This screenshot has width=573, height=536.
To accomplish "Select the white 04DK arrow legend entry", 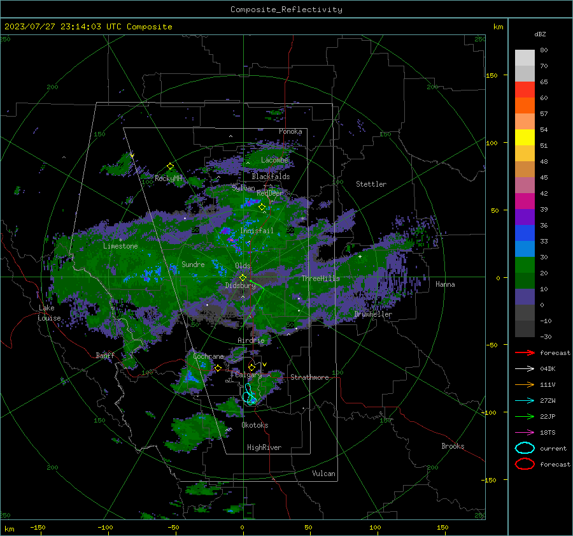I will pyautogui.click(x=525, y=368).
